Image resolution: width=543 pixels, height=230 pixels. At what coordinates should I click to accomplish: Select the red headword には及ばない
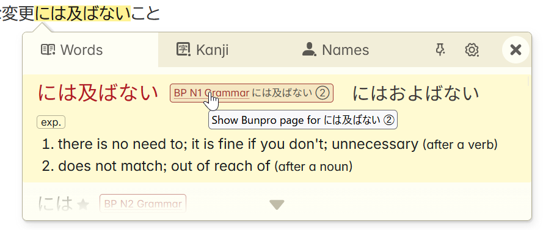(98, 93)
